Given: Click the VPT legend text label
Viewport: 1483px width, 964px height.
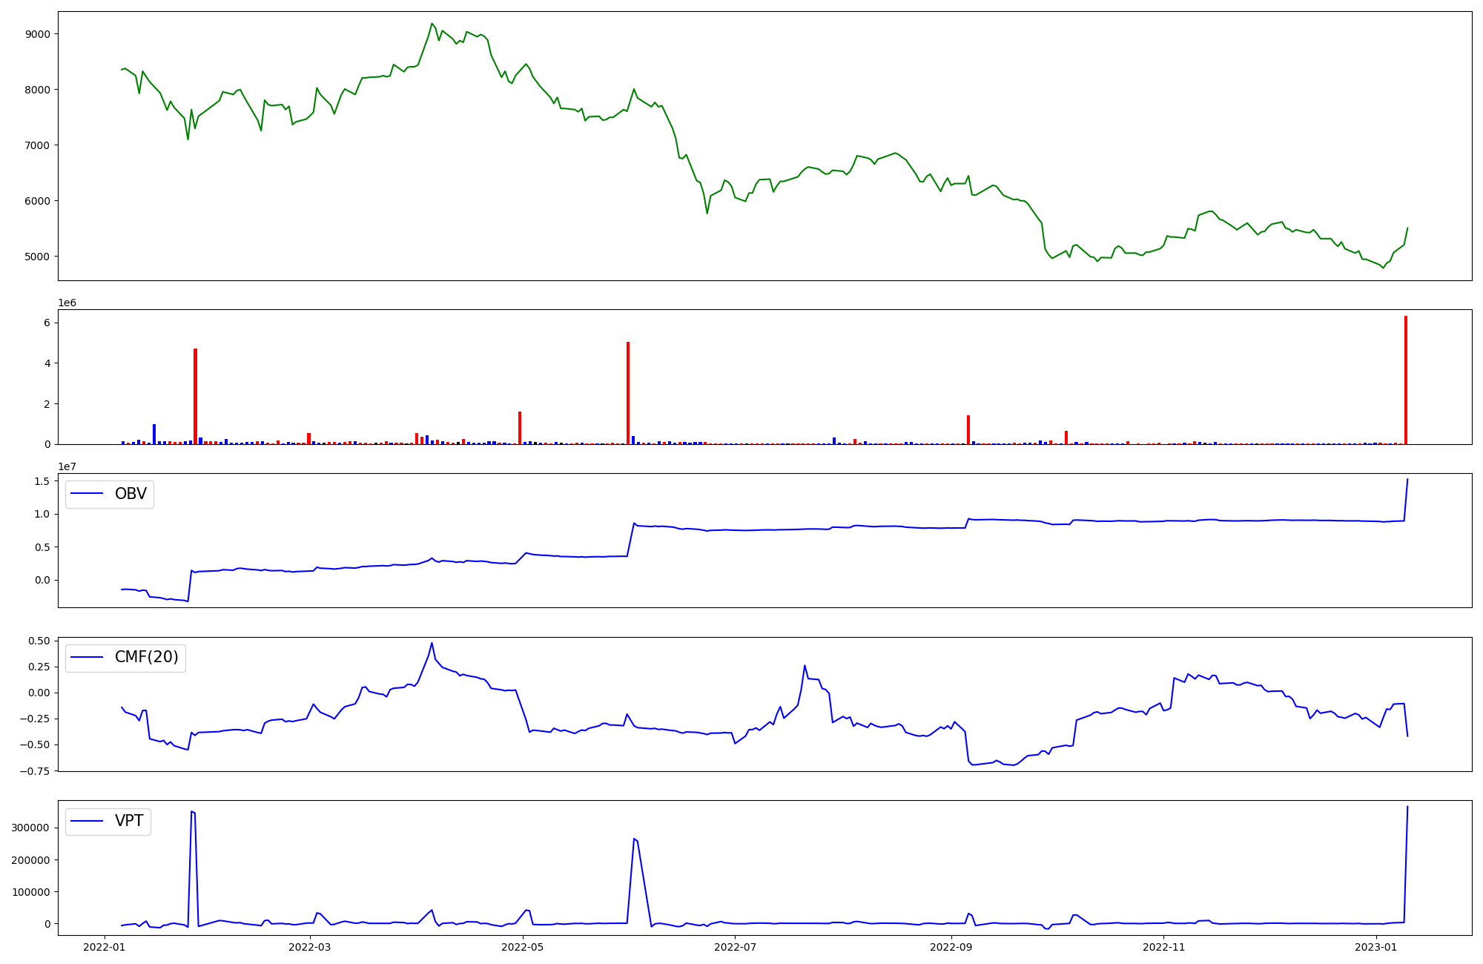Looking at the screenshot, I should (x=129, y=821).
